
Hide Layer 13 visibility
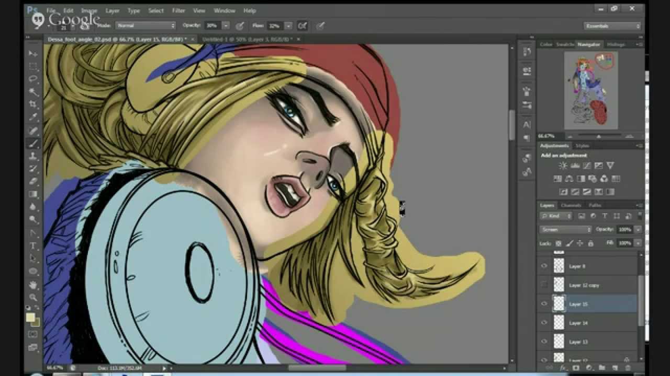click(544, 341)
